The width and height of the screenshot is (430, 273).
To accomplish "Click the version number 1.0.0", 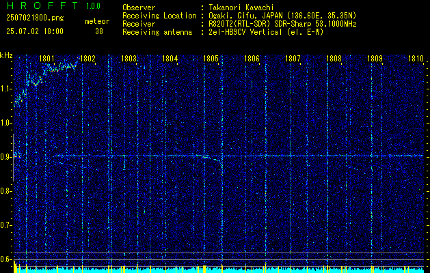I will pos(93,5).
